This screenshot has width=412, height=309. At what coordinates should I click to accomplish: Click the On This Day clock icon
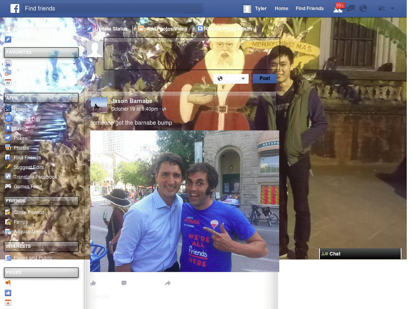8,119
